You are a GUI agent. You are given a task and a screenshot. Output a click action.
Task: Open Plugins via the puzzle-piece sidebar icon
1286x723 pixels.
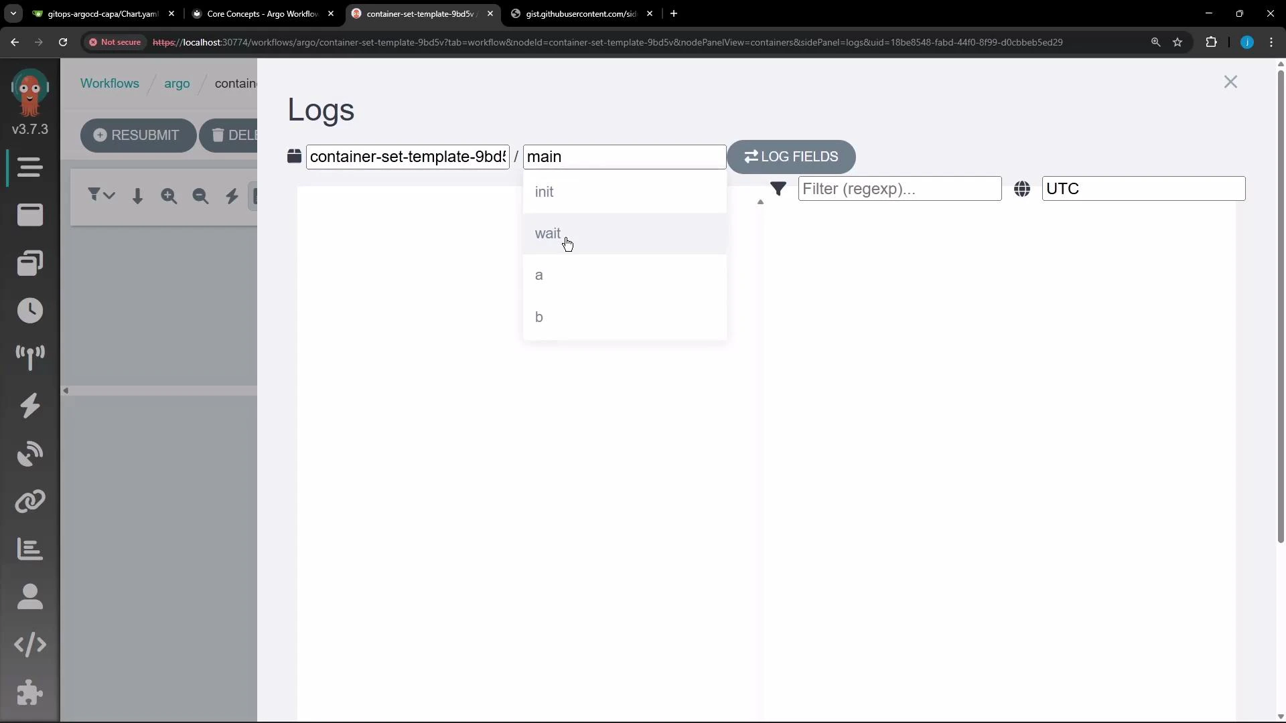[x=29, y=693]
